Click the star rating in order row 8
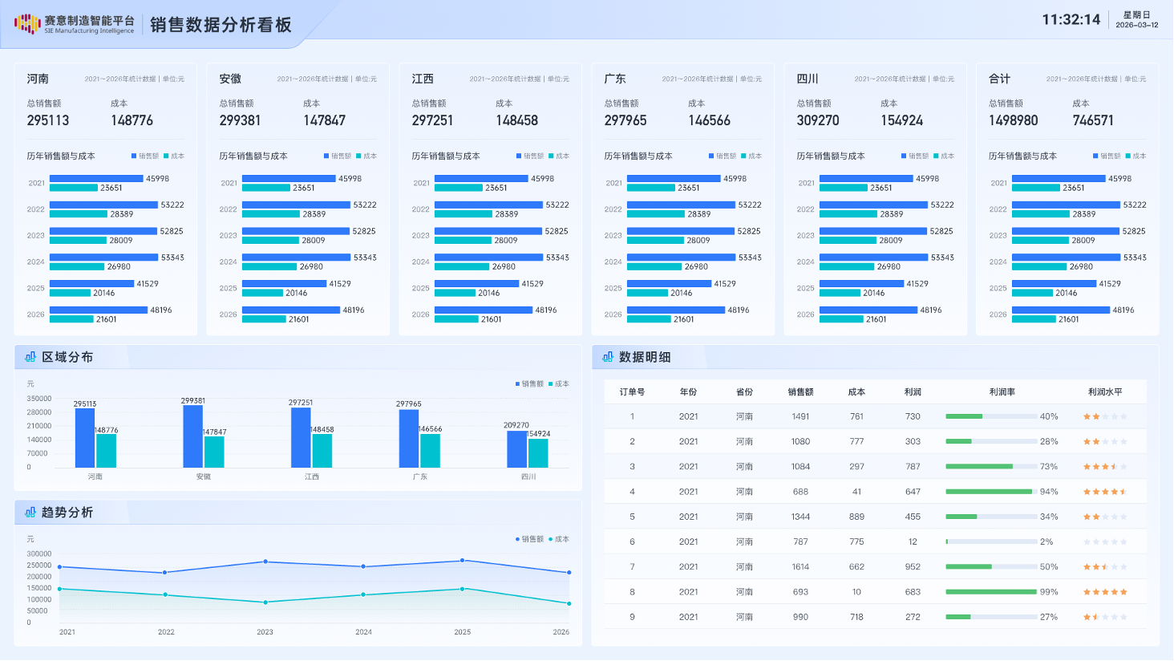The width and height of the screenshot is (1174, 661). click(x=1105, y=592)
